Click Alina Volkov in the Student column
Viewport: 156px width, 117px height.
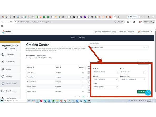coord(31,72)
